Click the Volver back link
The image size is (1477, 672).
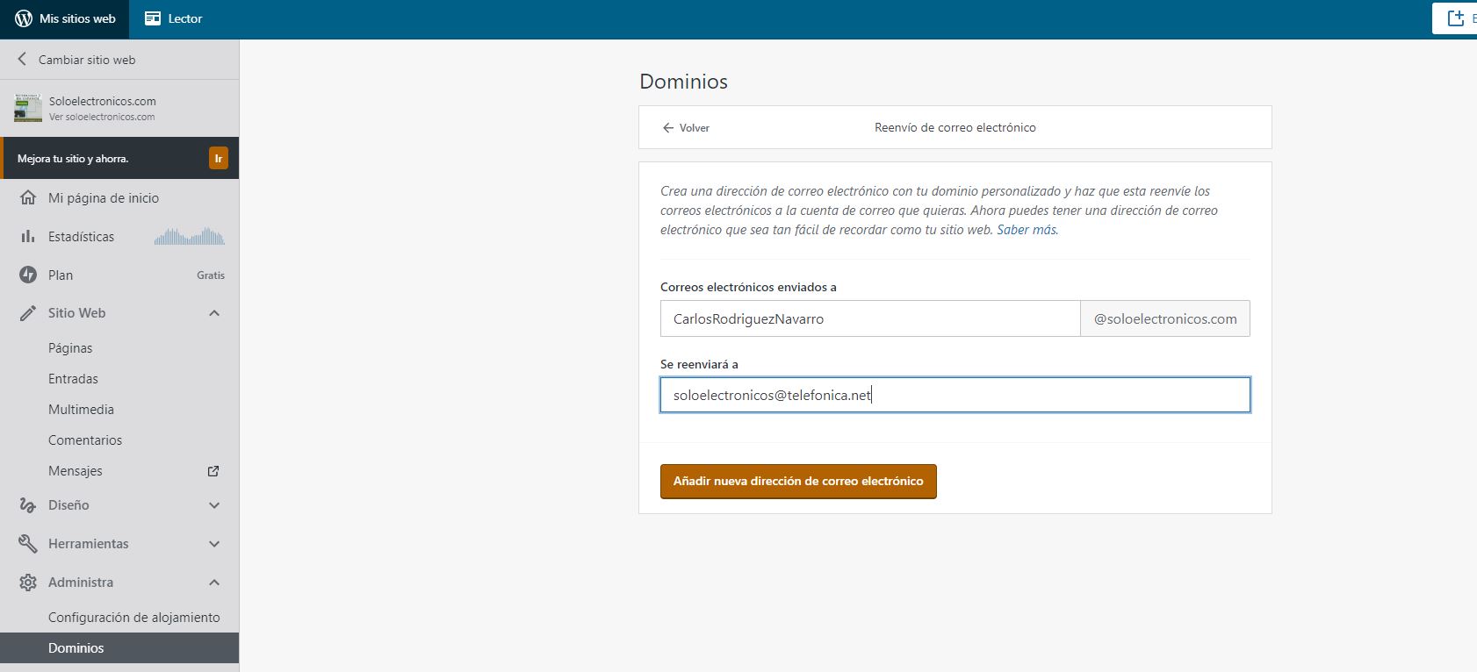click(x=686, y=128)
